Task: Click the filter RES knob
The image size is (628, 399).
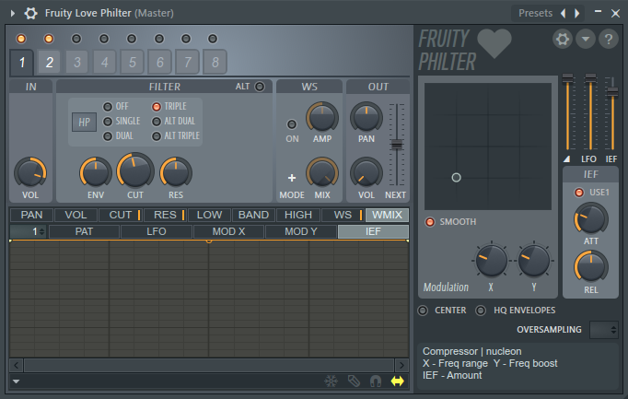Action: [176, 172]
